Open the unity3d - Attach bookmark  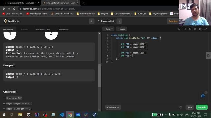[x=63, y=14]
